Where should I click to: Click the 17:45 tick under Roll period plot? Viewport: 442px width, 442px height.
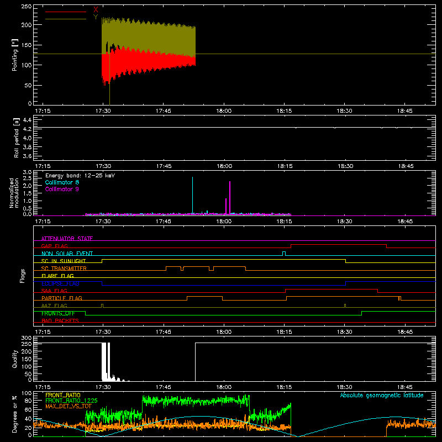[164, 166]
